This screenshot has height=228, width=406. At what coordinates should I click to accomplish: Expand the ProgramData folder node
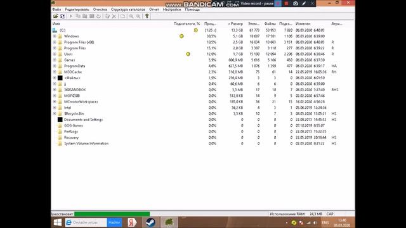click(x=55, y=66)
